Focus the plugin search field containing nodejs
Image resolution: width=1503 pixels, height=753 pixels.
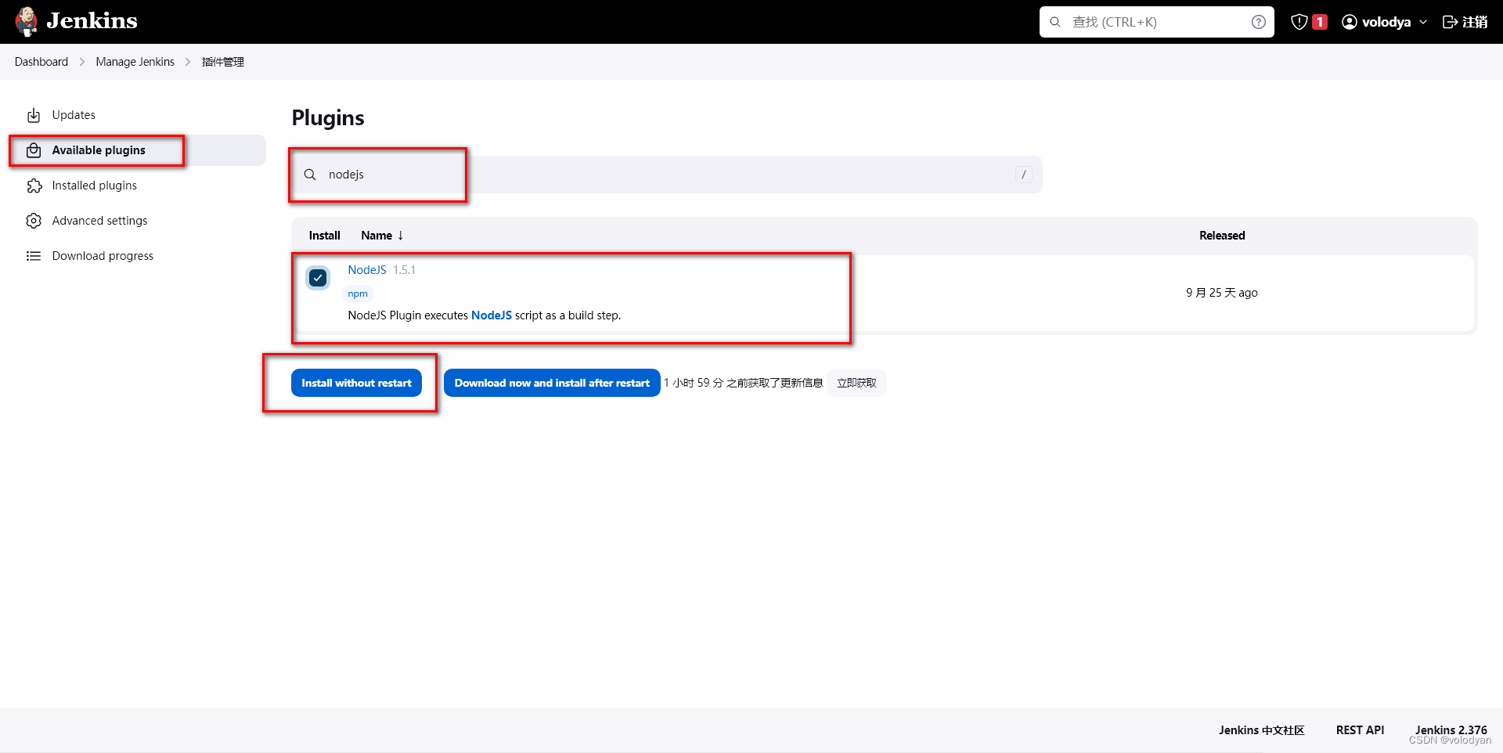click(667, 175)
